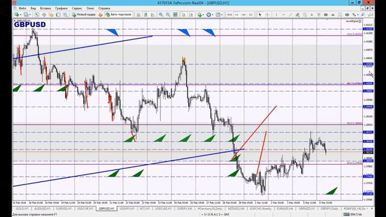Viewport: 386px width, 217px height.
Task: Select the ellipse shape tool
Action: point(347,14)
